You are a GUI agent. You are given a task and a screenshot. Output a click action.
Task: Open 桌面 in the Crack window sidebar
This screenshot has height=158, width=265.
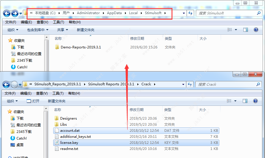coord(17,145)
